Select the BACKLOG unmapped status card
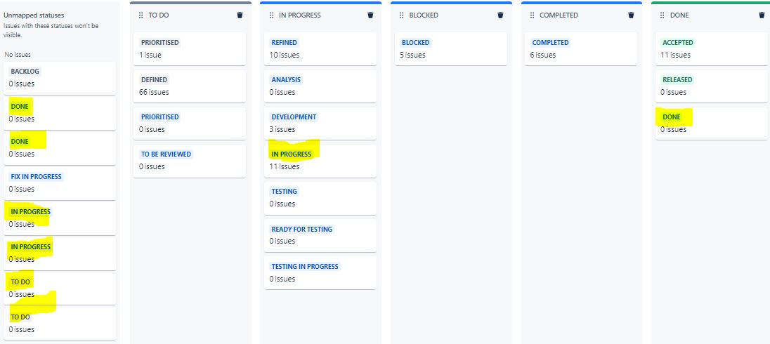Viewport: 770px width, 344px height. tap(60, 78)
